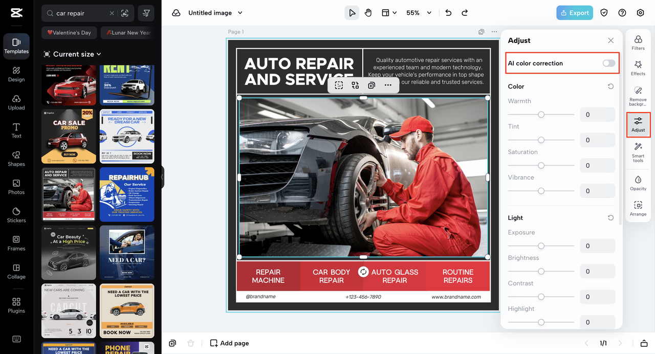Image resolution: width=655 pixels, height=354 pixels.
Task: Open the Opacity tool
Action: (638, 183)
